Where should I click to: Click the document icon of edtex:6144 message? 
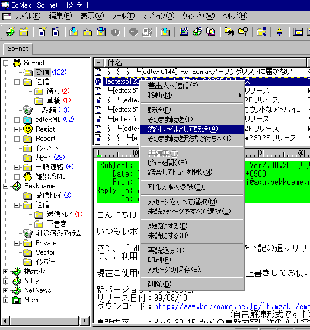point(98,72)
